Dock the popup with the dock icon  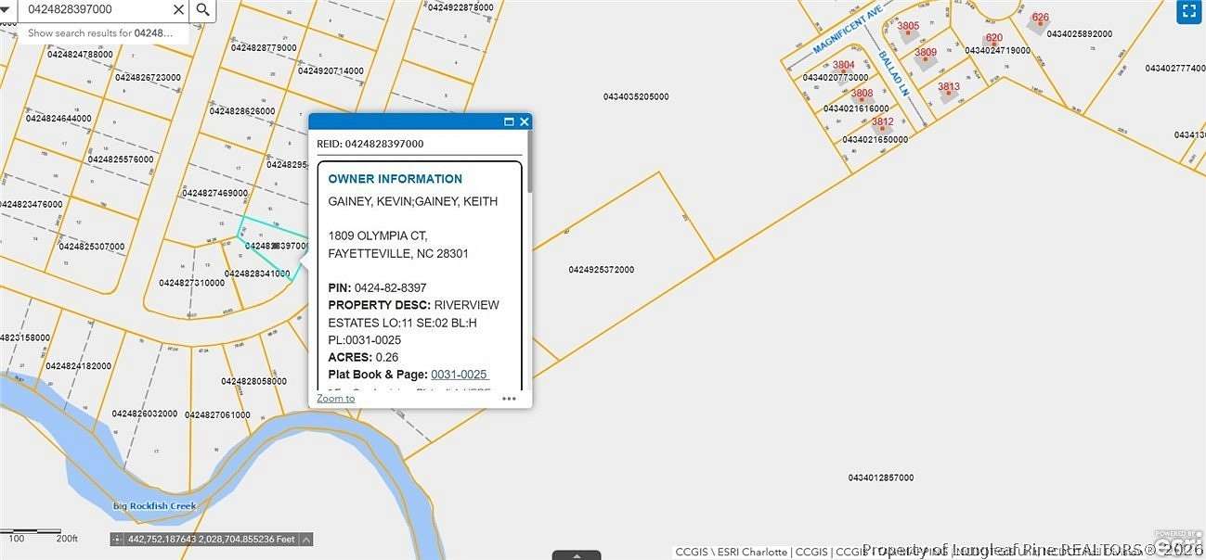tap(508, 121)
